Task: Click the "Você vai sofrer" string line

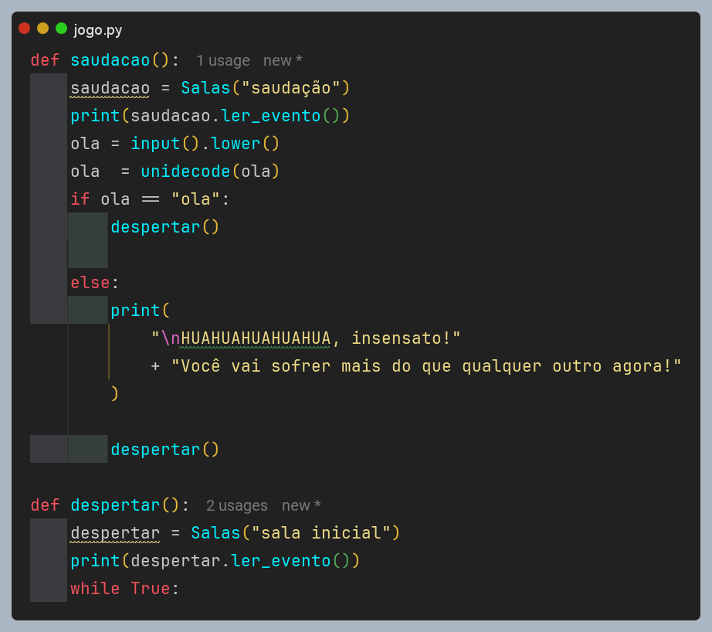Action: pos(426,366)
